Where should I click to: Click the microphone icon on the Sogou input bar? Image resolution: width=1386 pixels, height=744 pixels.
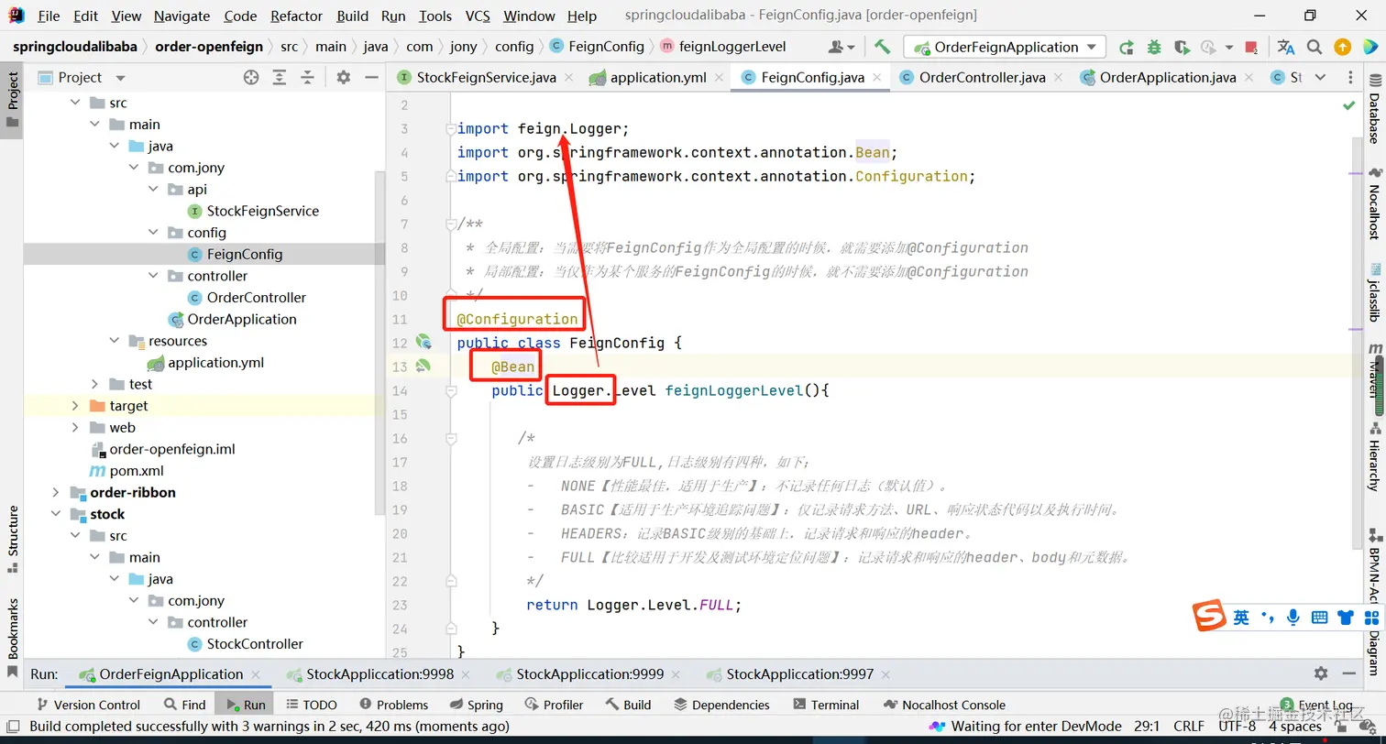pyautogui.click(x=1292, y=618)
